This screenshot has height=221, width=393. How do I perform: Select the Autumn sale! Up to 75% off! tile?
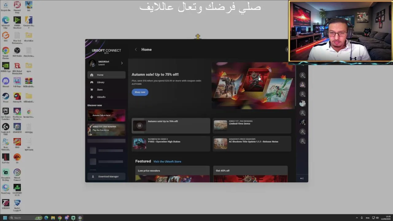(x=171, y=126)
